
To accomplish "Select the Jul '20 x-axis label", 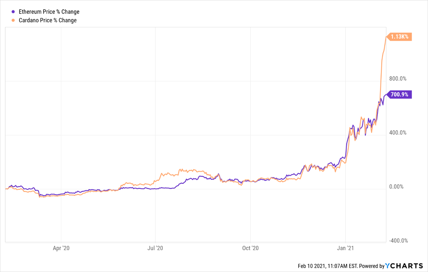I will coord(155,248).
